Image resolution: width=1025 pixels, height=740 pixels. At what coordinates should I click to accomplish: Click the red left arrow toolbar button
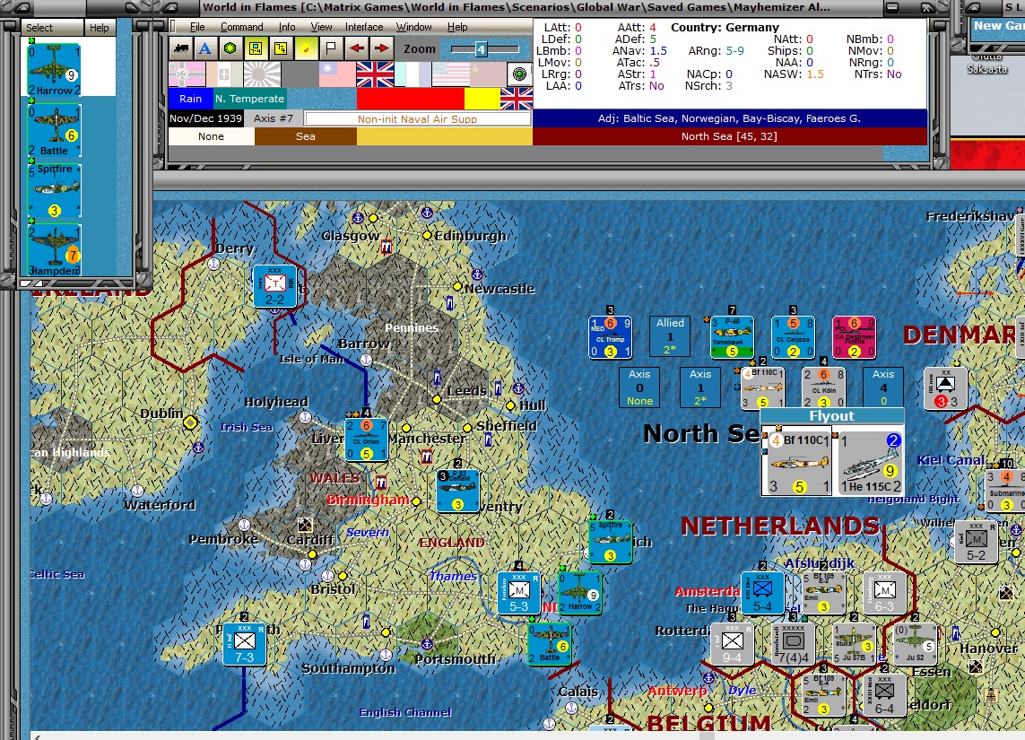pos(356,48)
